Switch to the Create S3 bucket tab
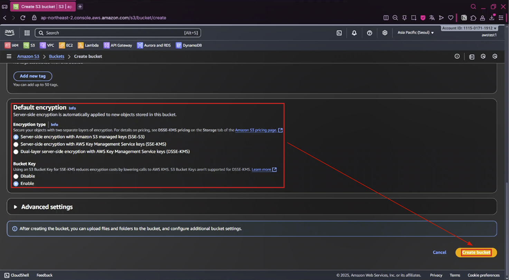The height and width of the screenshot is (280, 509). point(43,7)
